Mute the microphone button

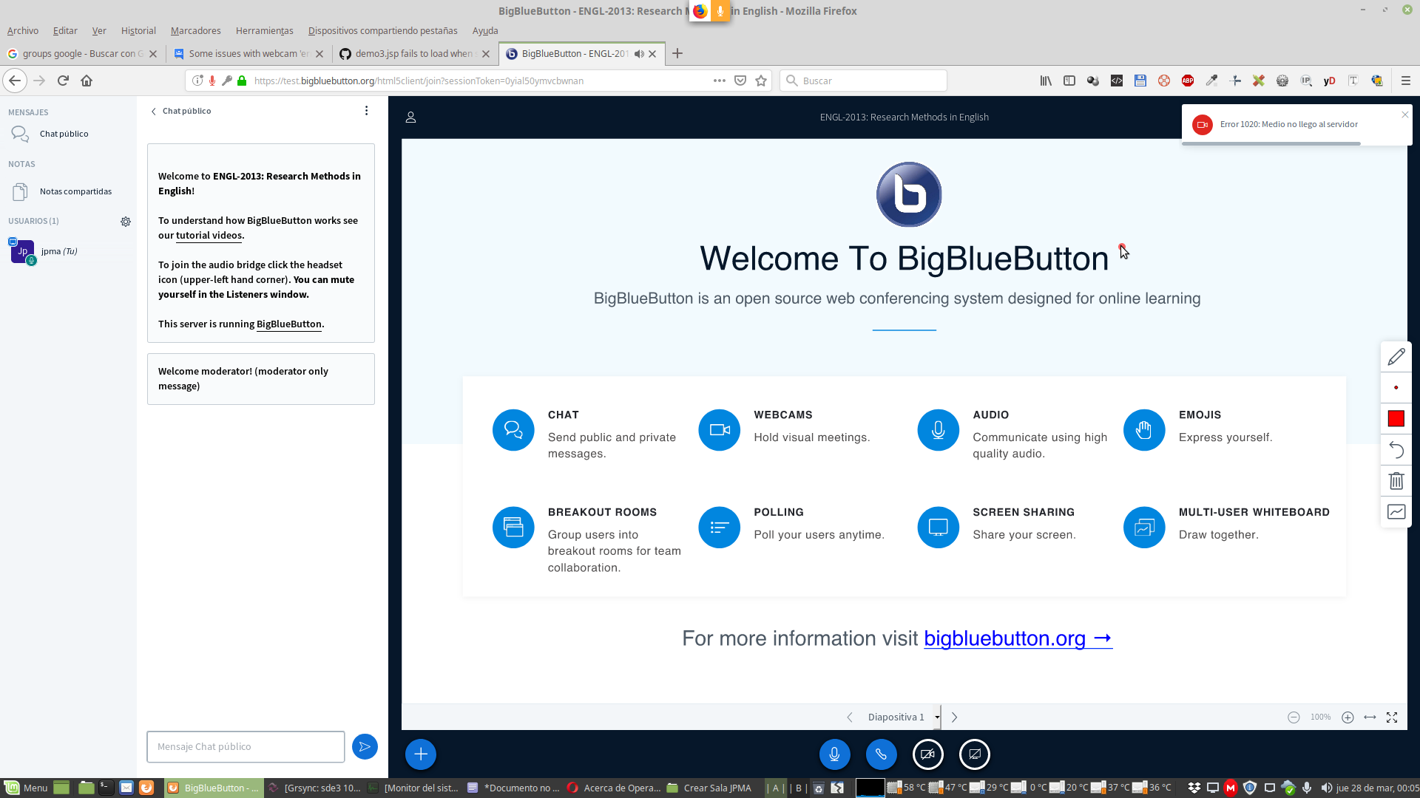click(x=834, y=754)
